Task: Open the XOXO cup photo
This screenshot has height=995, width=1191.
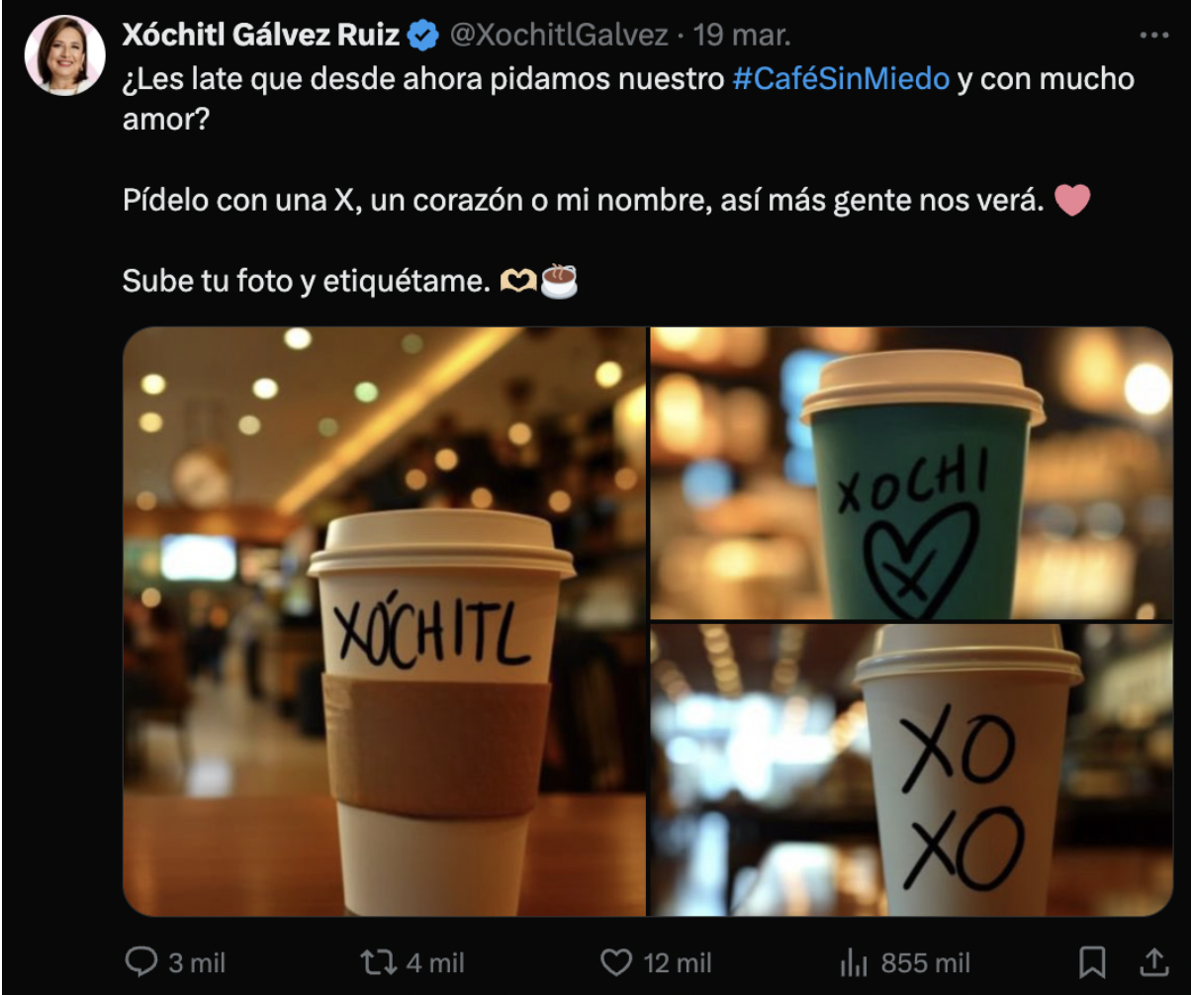Action: click(911, 769)
